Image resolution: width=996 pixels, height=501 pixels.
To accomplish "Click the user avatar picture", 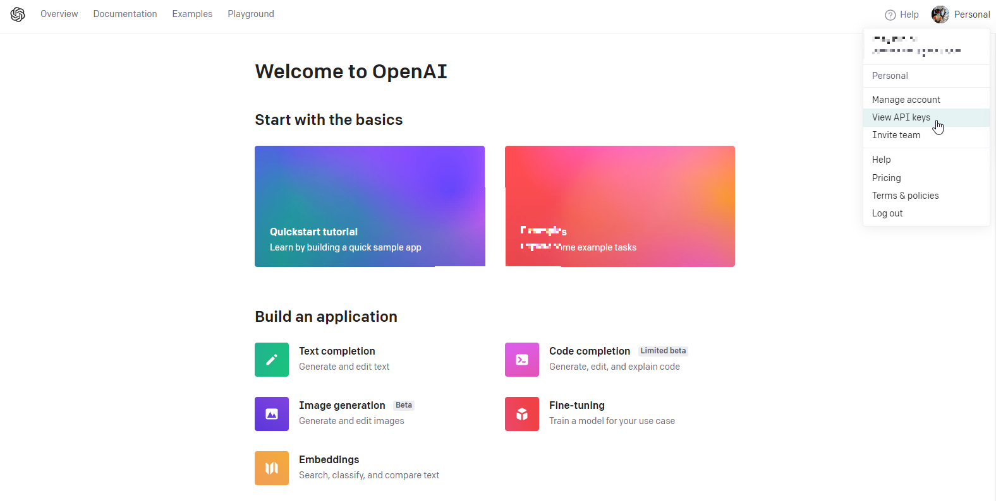I will pyautogui.click(x=940, y=15).
